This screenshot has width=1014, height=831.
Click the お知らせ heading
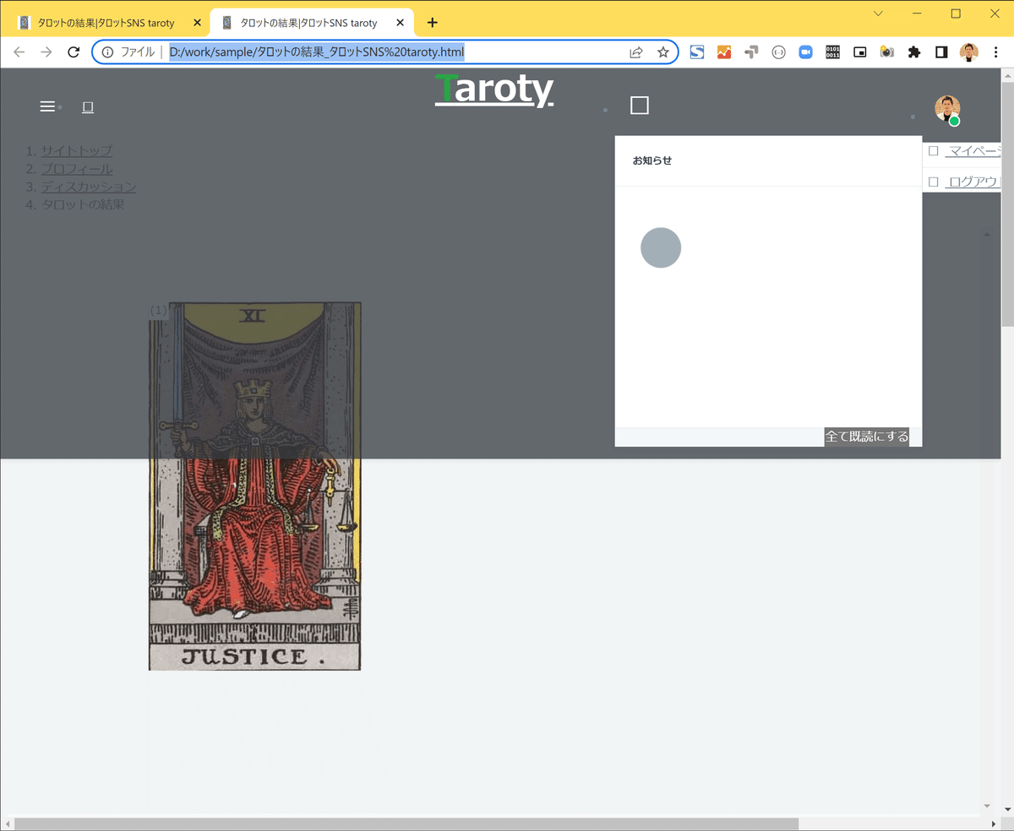click(652, 160)
